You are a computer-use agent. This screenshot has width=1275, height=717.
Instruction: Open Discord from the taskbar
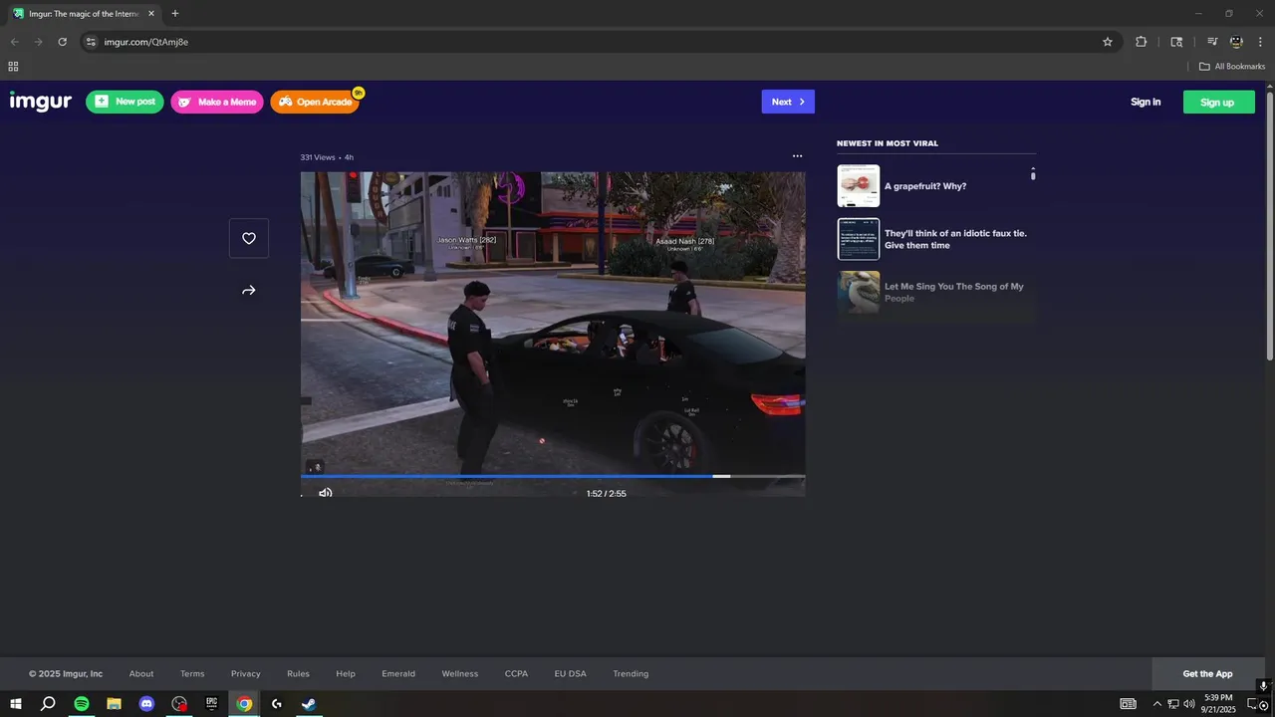(146, 704)
